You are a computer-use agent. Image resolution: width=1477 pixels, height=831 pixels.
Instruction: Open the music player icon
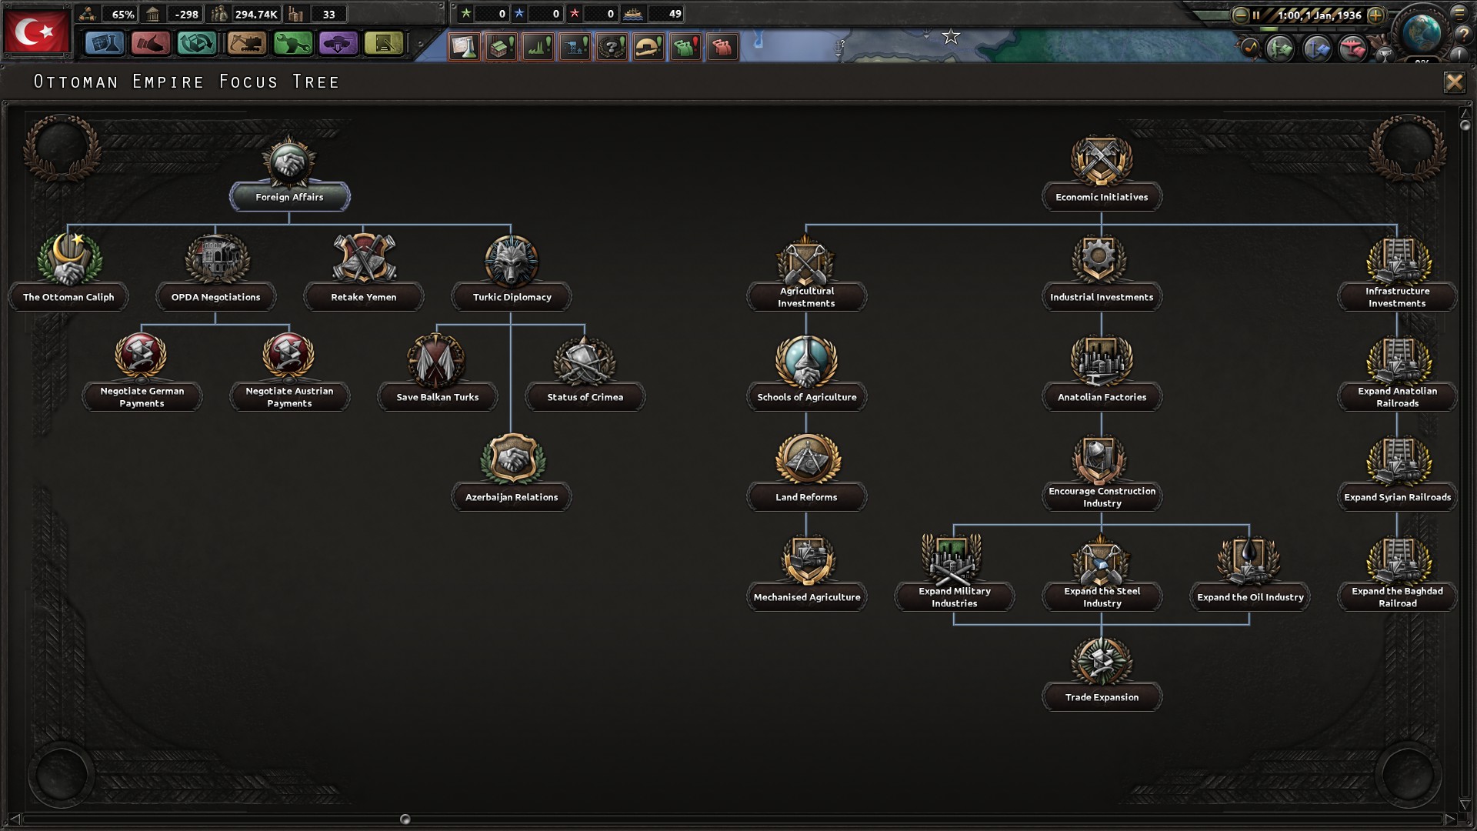(x=1249, y=48)
